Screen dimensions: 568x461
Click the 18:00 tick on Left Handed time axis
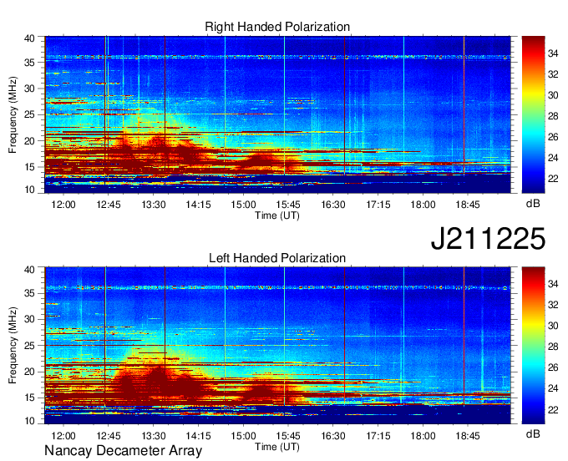pos(423,436)
